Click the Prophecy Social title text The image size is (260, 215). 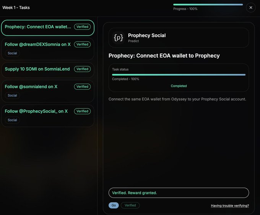coord(147,35)
